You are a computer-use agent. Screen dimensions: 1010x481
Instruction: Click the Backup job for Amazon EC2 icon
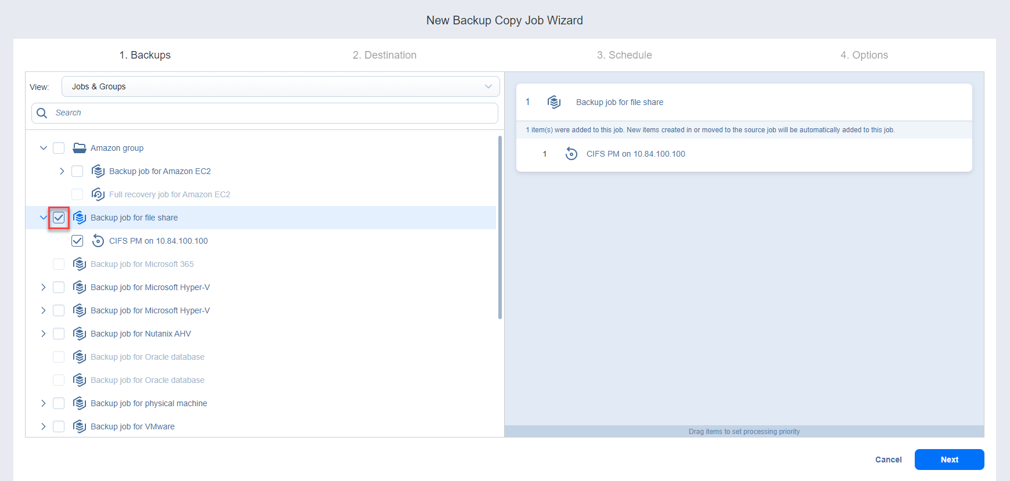(x=98, y=171)
